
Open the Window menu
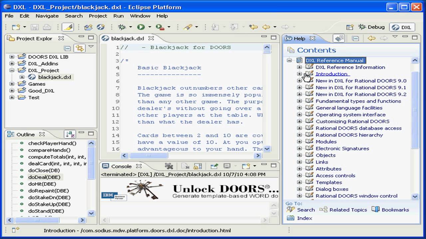(140, 16)
